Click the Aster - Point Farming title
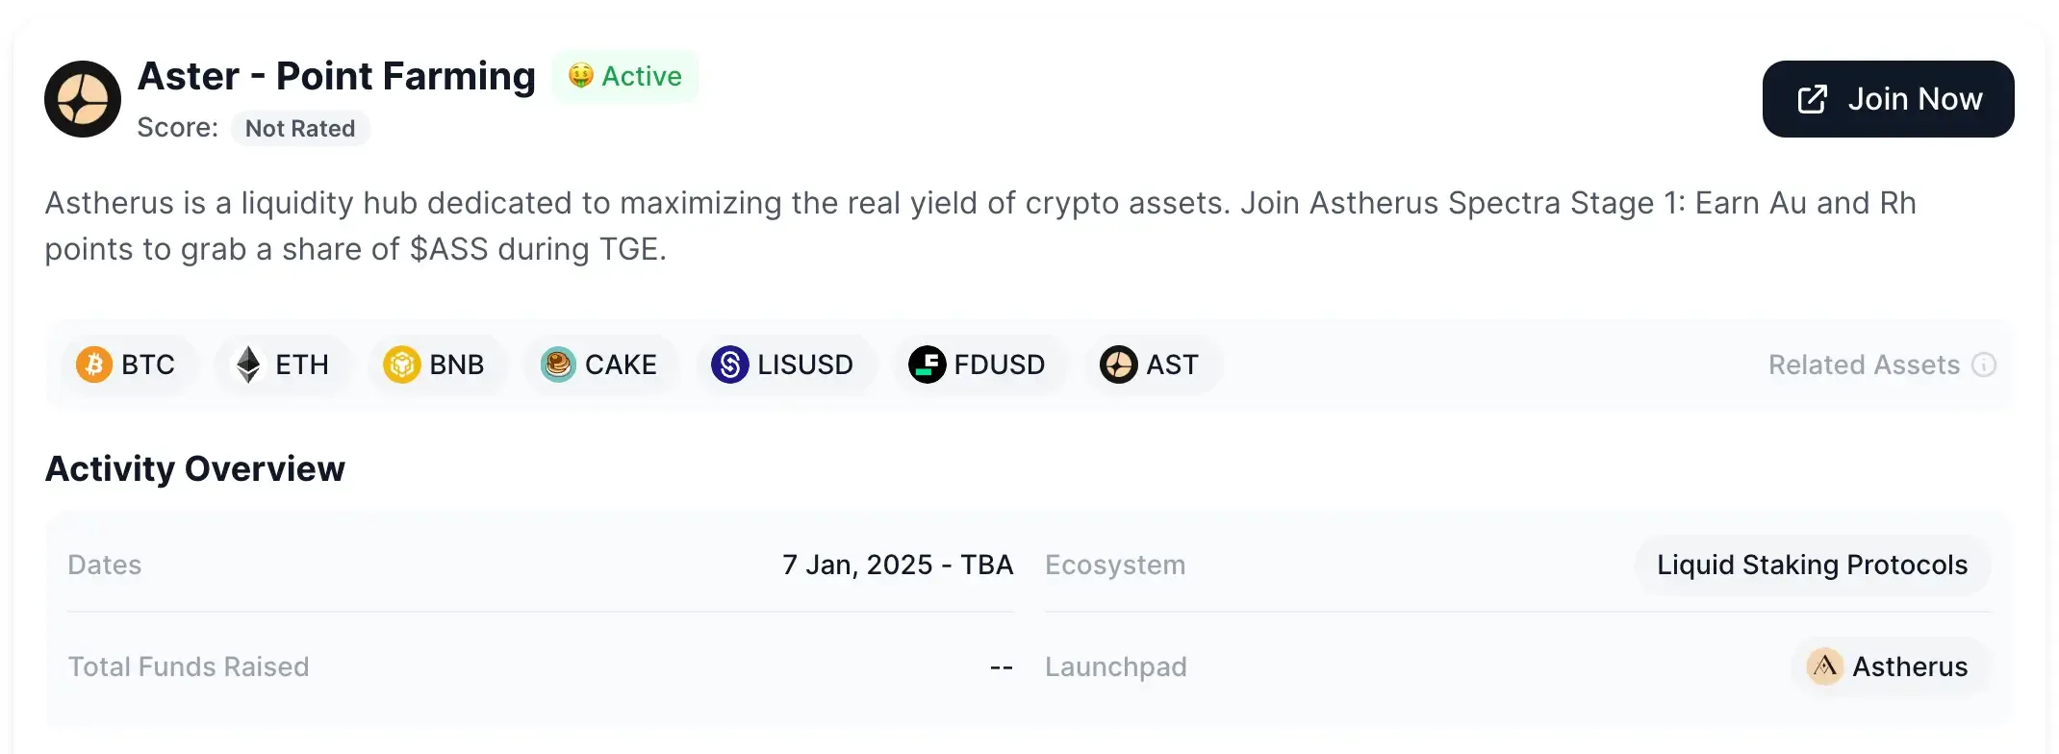2059x754 pixels. 337,76
